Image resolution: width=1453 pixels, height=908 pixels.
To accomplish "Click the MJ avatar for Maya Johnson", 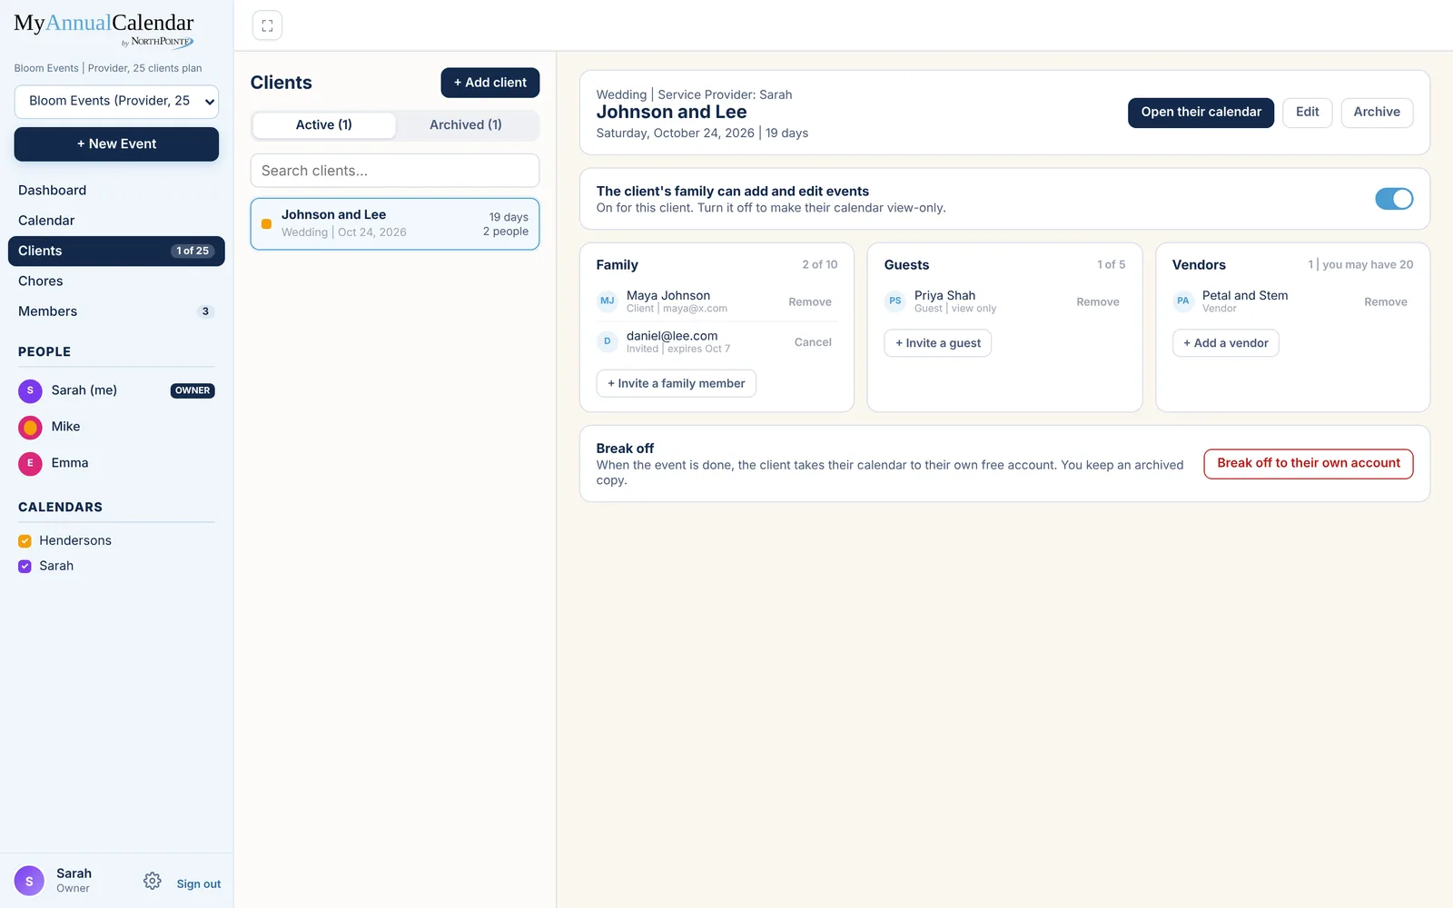I will click(608, 301).
